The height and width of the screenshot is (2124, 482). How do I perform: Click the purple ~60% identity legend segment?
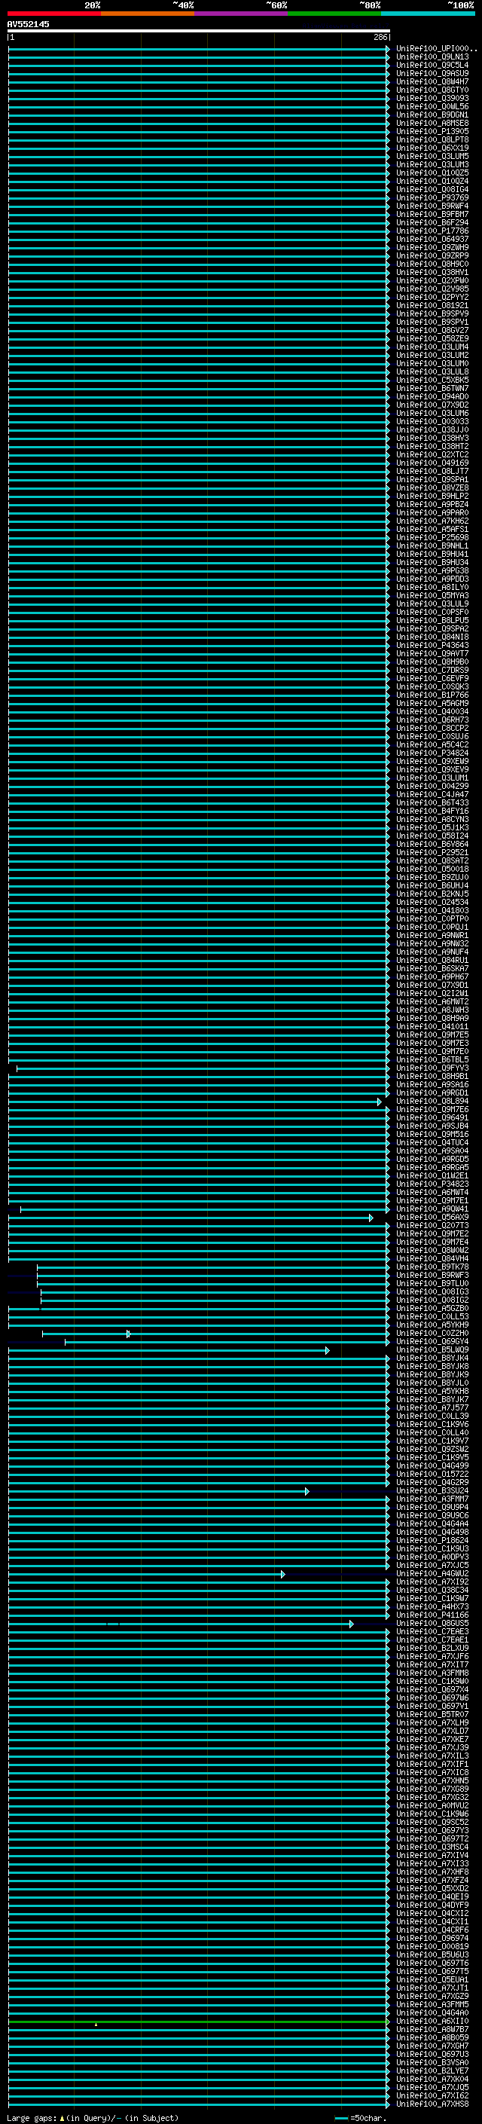pyautogui.click(x=240, y=14)
